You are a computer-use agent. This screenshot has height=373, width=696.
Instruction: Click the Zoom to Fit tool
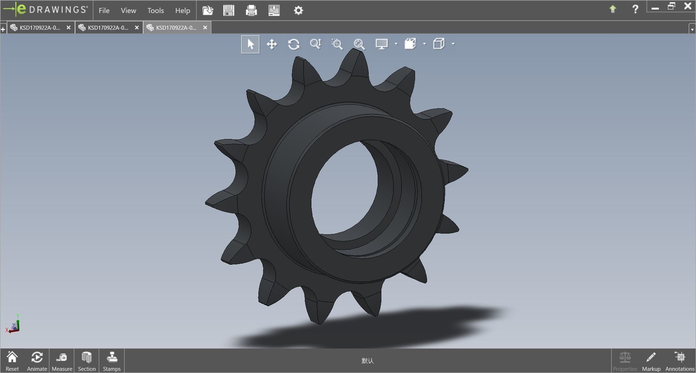pyautogui.click(x=359, y=44)
